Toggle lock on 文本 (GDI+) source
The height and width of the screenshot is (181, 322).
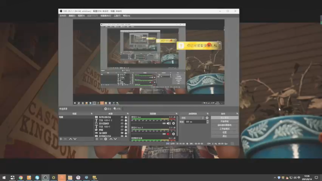126,127
